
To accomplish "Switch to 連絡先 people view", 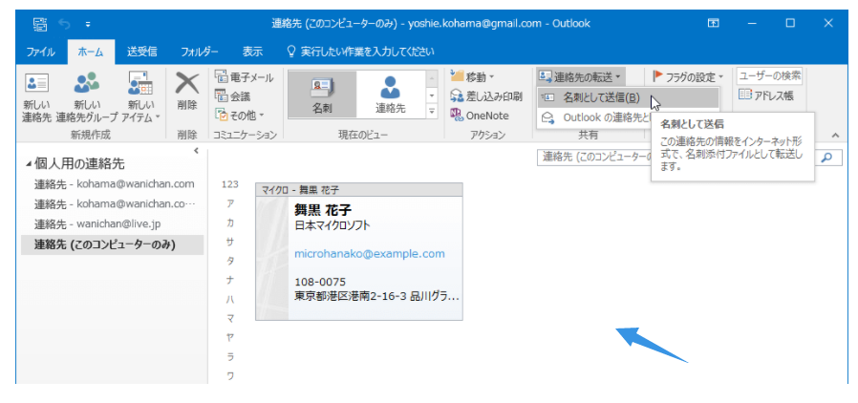I will pos(390,94).
